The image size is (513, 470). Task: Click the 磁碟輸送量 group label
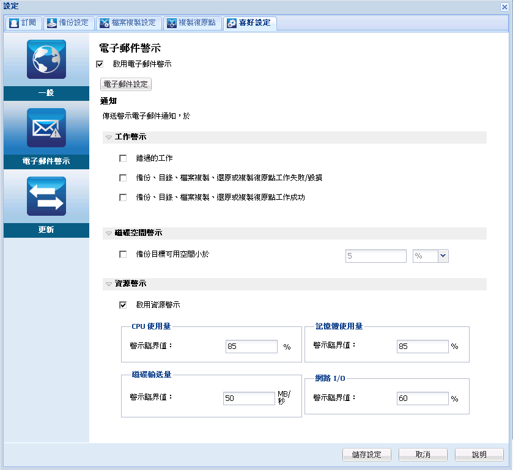tap(152, 375)
